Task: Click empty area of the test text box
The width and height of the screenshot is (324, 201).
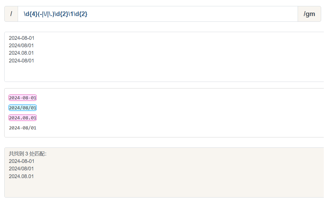Action: tap(165, 71)
